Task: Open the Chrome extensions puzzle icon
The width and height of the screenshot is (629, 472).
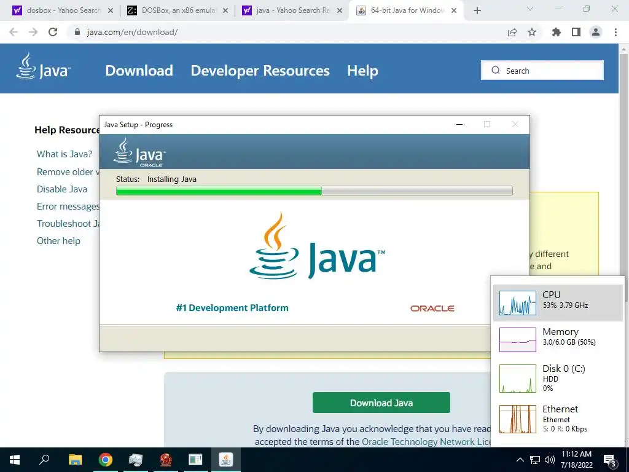Action: (x=557, y=32)
